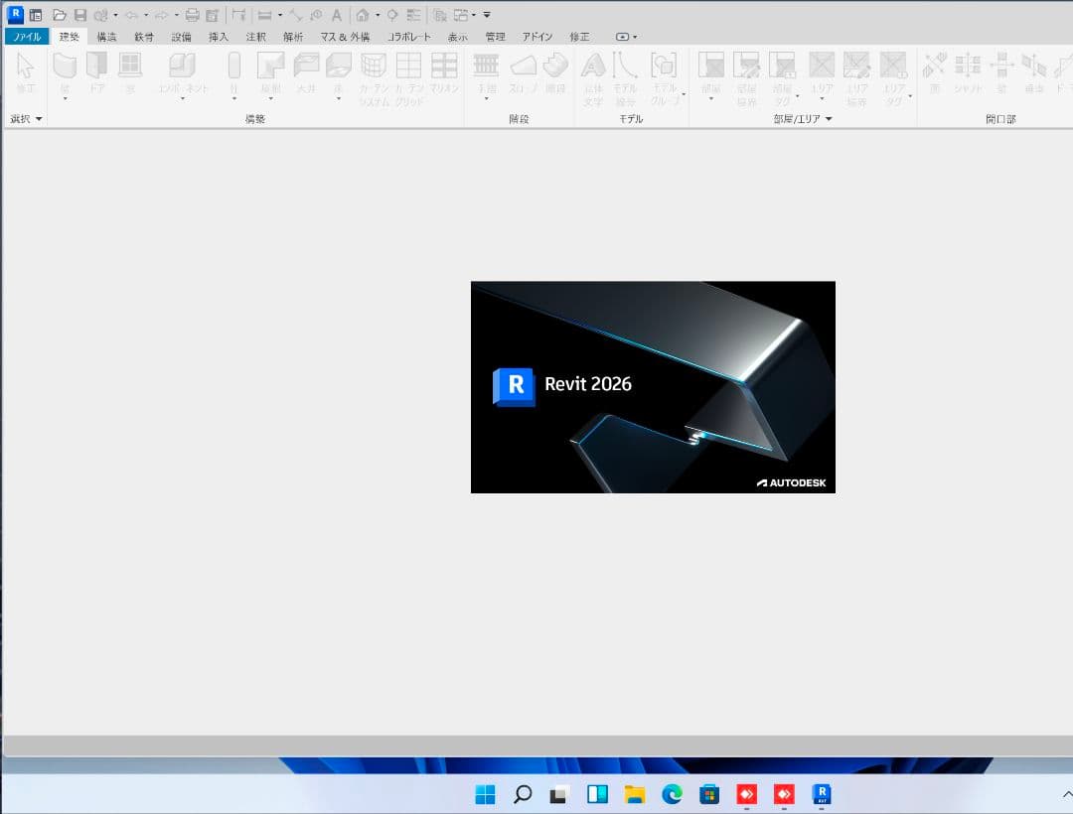Click the Modify (修正) selection button
Viewport: 1073px width, 814px height.
pos(26,71)
